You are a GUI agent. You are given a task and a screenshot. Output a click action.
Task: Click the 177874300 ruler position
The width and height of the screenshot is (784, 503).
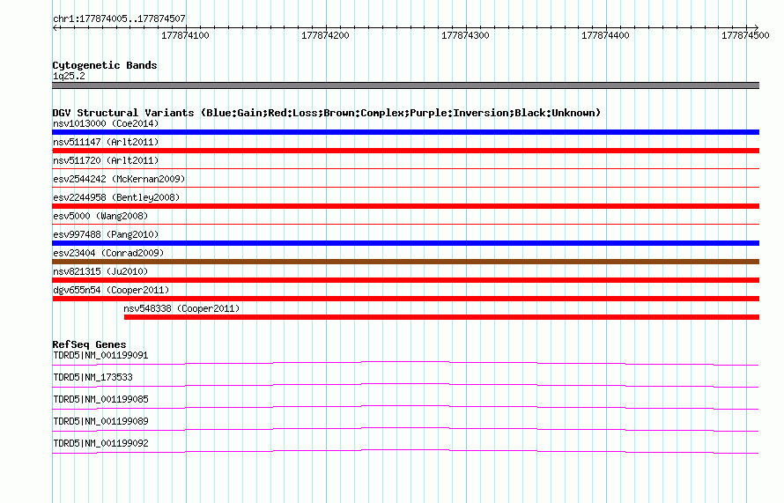pyautogui.click(x=465, y=35)
